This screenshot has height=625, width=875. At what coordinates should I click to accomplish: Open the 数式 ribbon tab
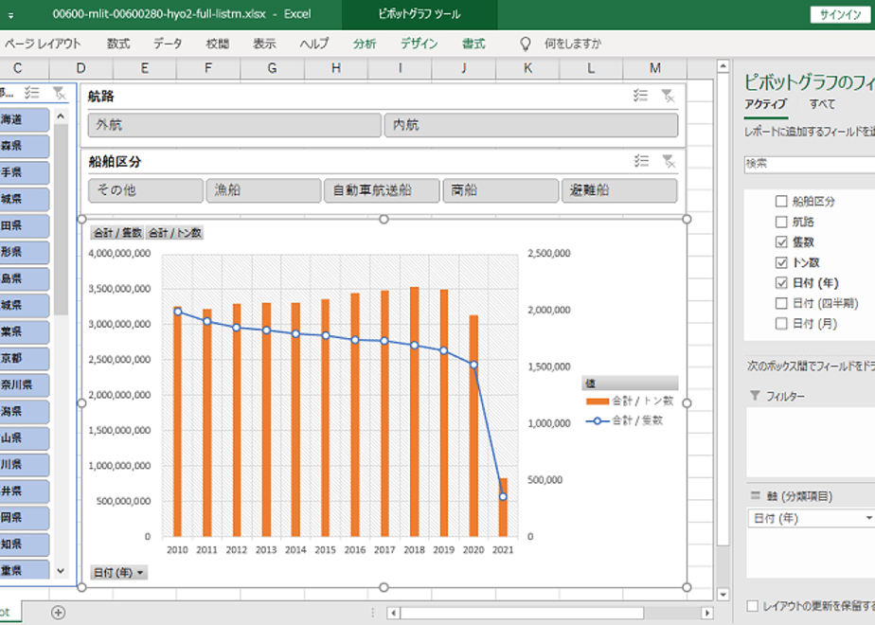click(118, 44)
